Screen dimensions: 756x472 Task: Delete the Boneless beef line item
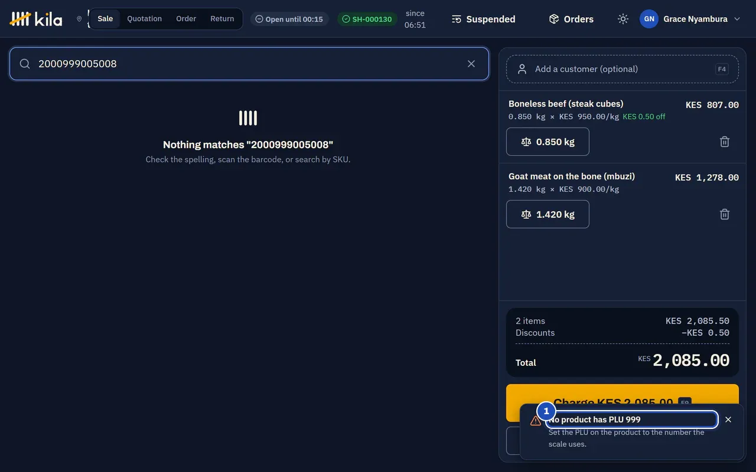click(x=725, y=142)
